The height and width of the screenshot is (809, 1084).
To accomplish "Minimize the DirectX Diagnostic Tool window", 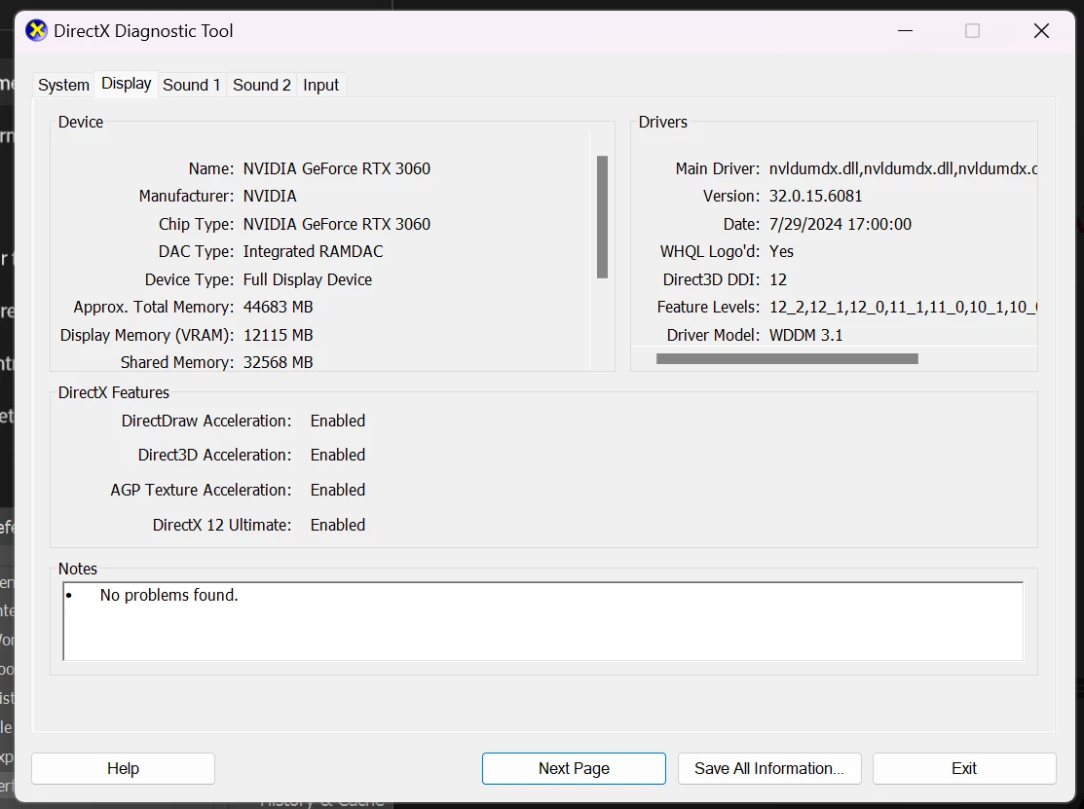I will point(905,30).
